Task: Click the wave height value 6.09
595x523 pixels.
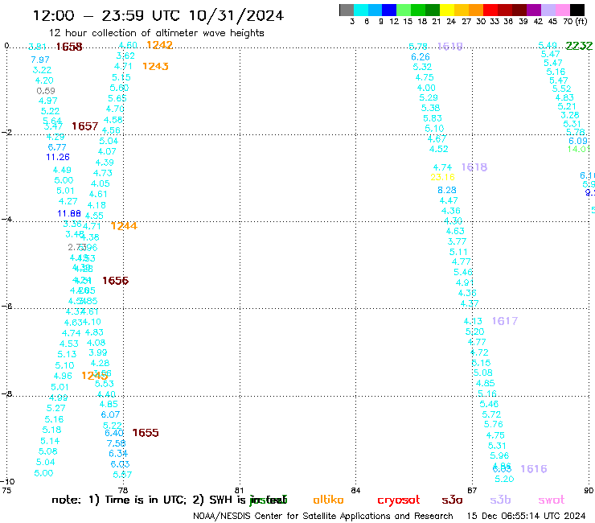Action: pyautogui.click(x=578, y=141)
